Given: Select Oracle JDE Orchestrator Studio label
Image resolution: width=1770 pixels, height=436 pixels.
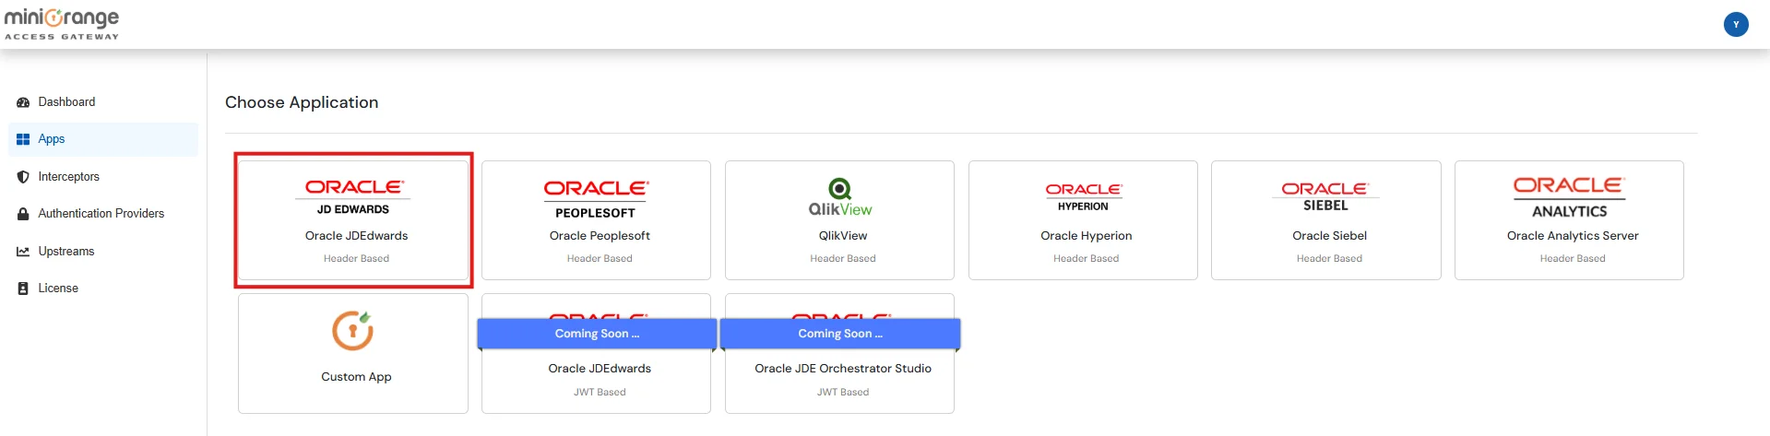Looking at the screenshot, I should pyautogui.click(x=843, y=369).
